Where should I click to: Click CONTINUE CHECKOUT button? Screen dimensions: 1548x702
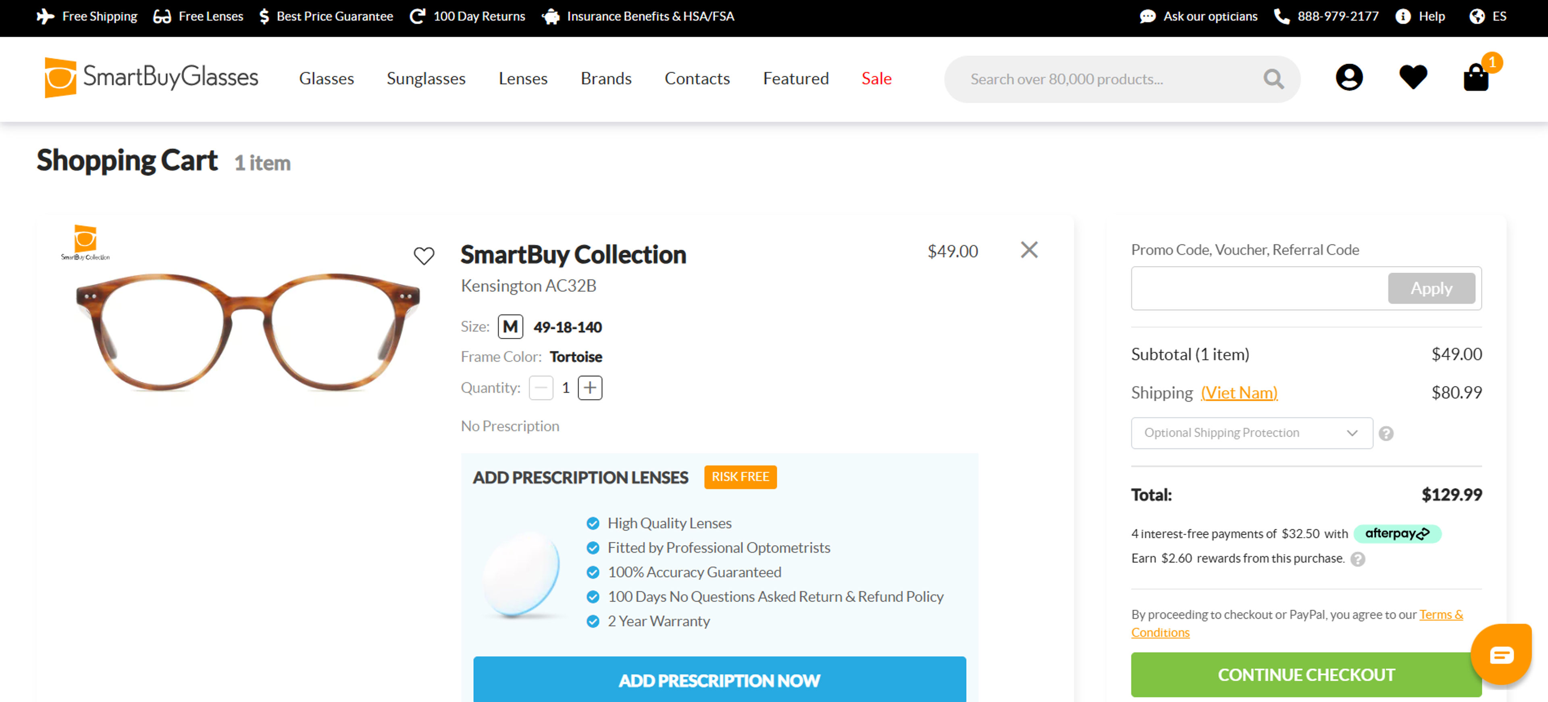click(1306, 674)
